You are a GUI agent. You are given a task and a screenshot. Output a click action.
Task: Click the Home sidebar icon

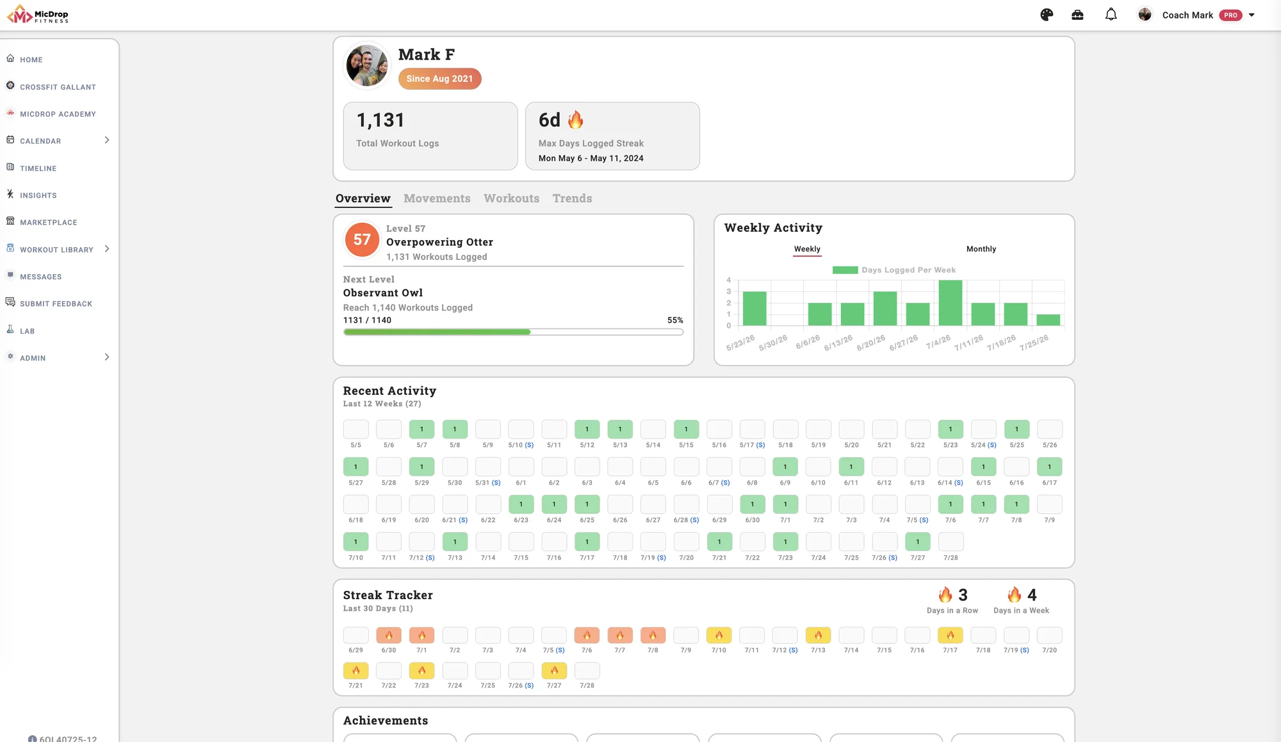click(10, 58)
